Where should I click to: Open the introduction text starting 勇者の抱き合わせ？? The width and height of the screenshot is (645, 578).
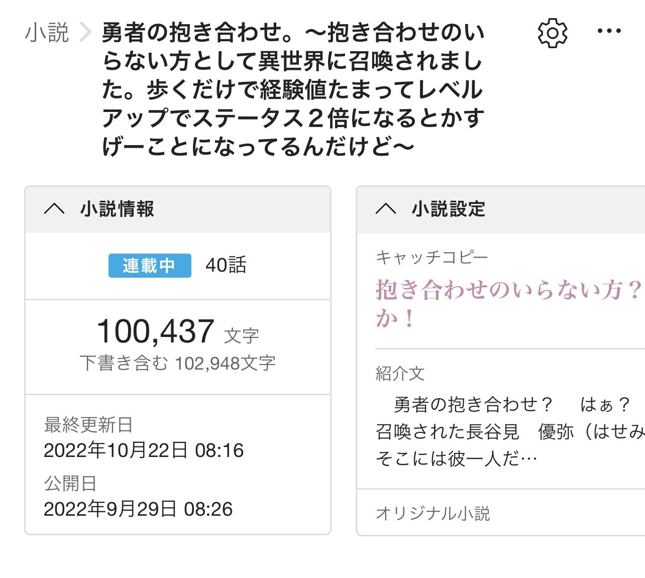click(x=507, y=431)
